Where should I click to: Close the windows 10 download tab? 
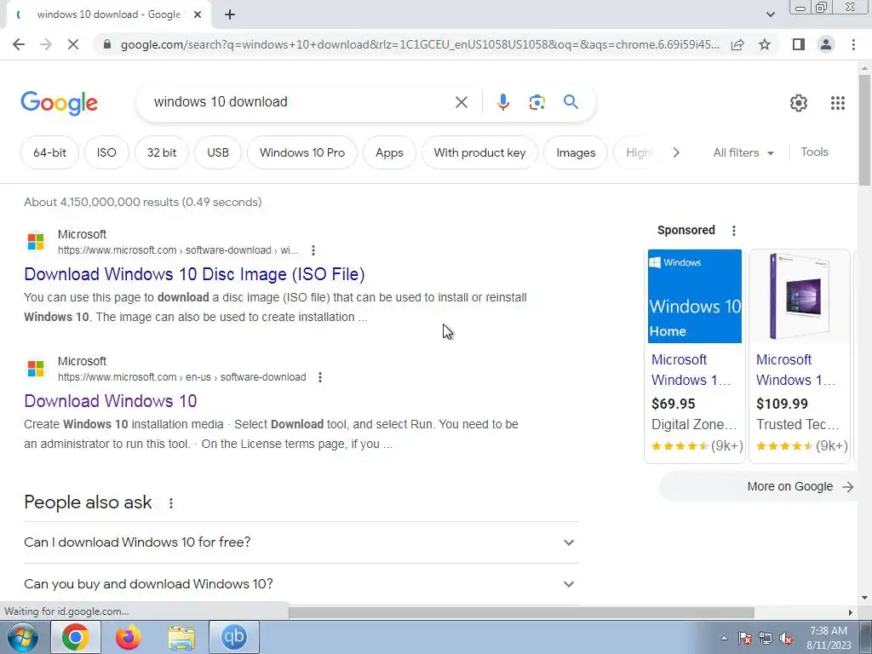[198, 15]
